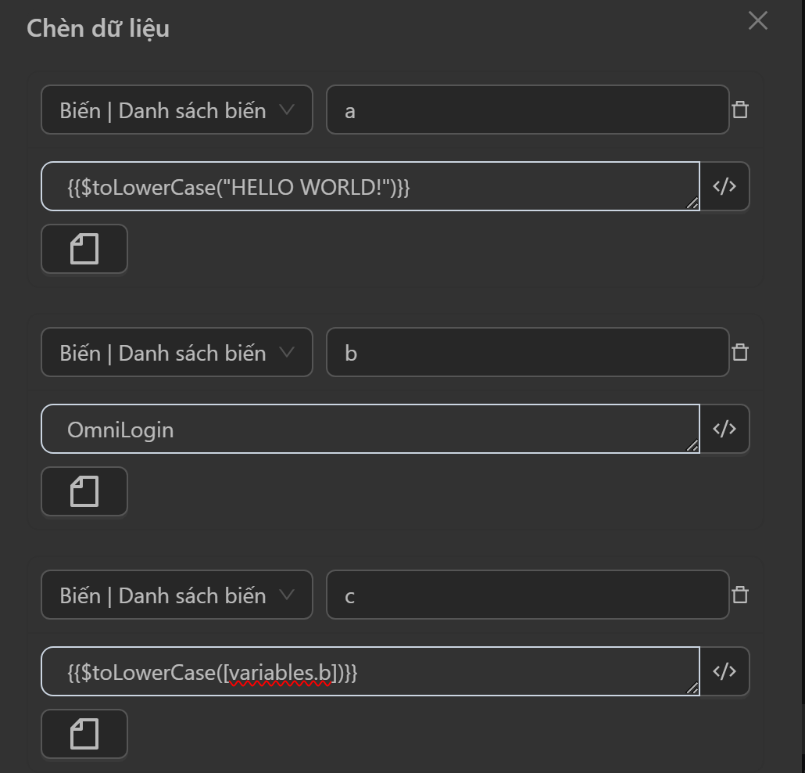Open the 'Biến | Danh sách biến' dropdown for b
Viewport: 805px width, 773px height.
click(177, 353)
